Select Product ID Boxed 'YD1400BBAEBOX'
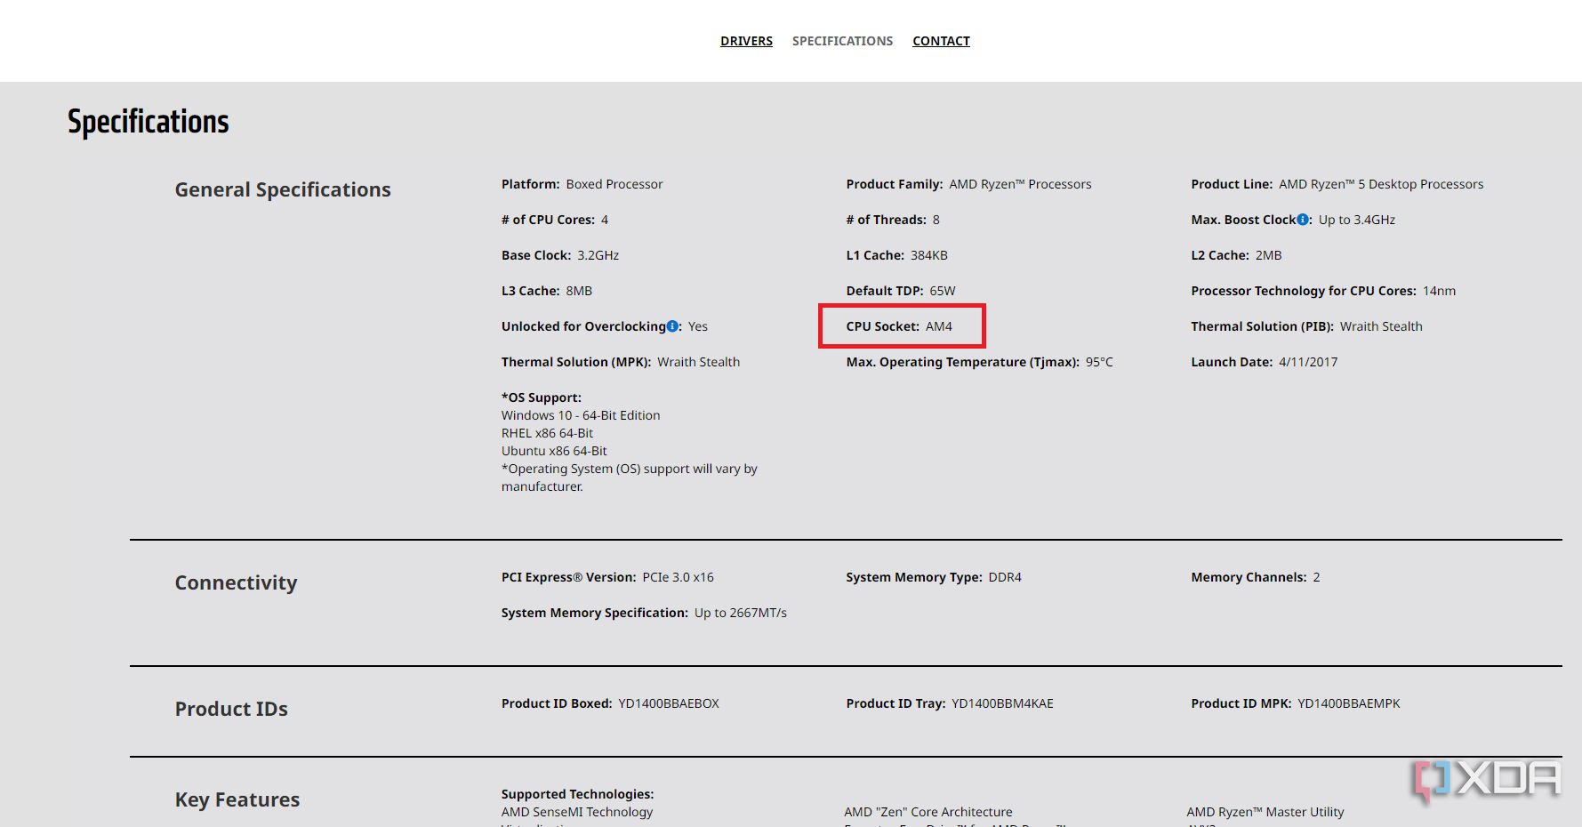Screen dimensions: 1582x827 669,703
